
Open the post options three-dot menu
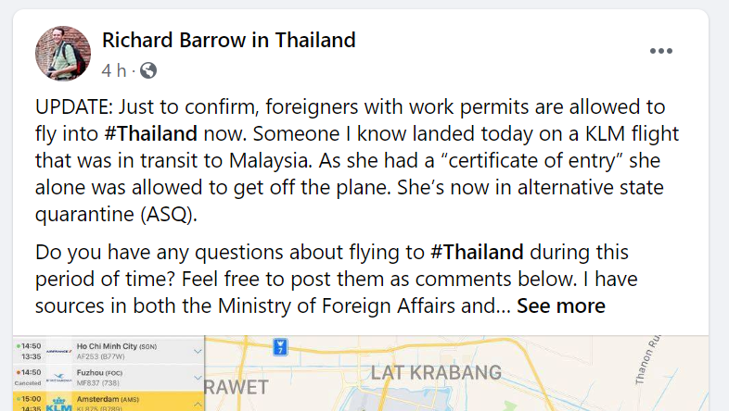661,51
